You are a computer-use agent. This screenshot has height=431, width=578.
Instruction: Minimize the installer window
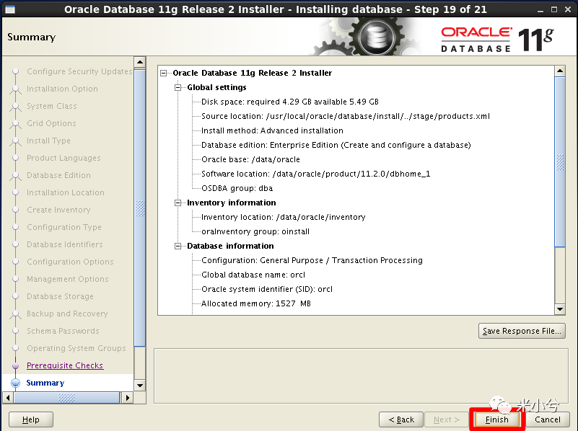click(x=540, y=9)
